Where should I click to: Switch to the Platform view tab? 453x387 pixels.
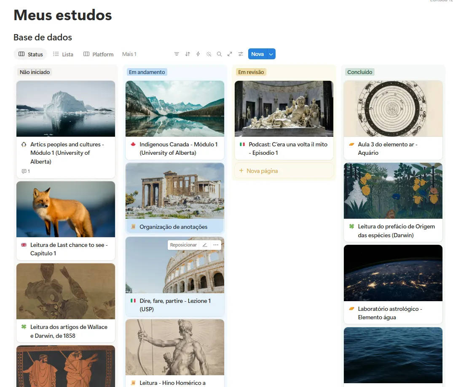(99, 54)
